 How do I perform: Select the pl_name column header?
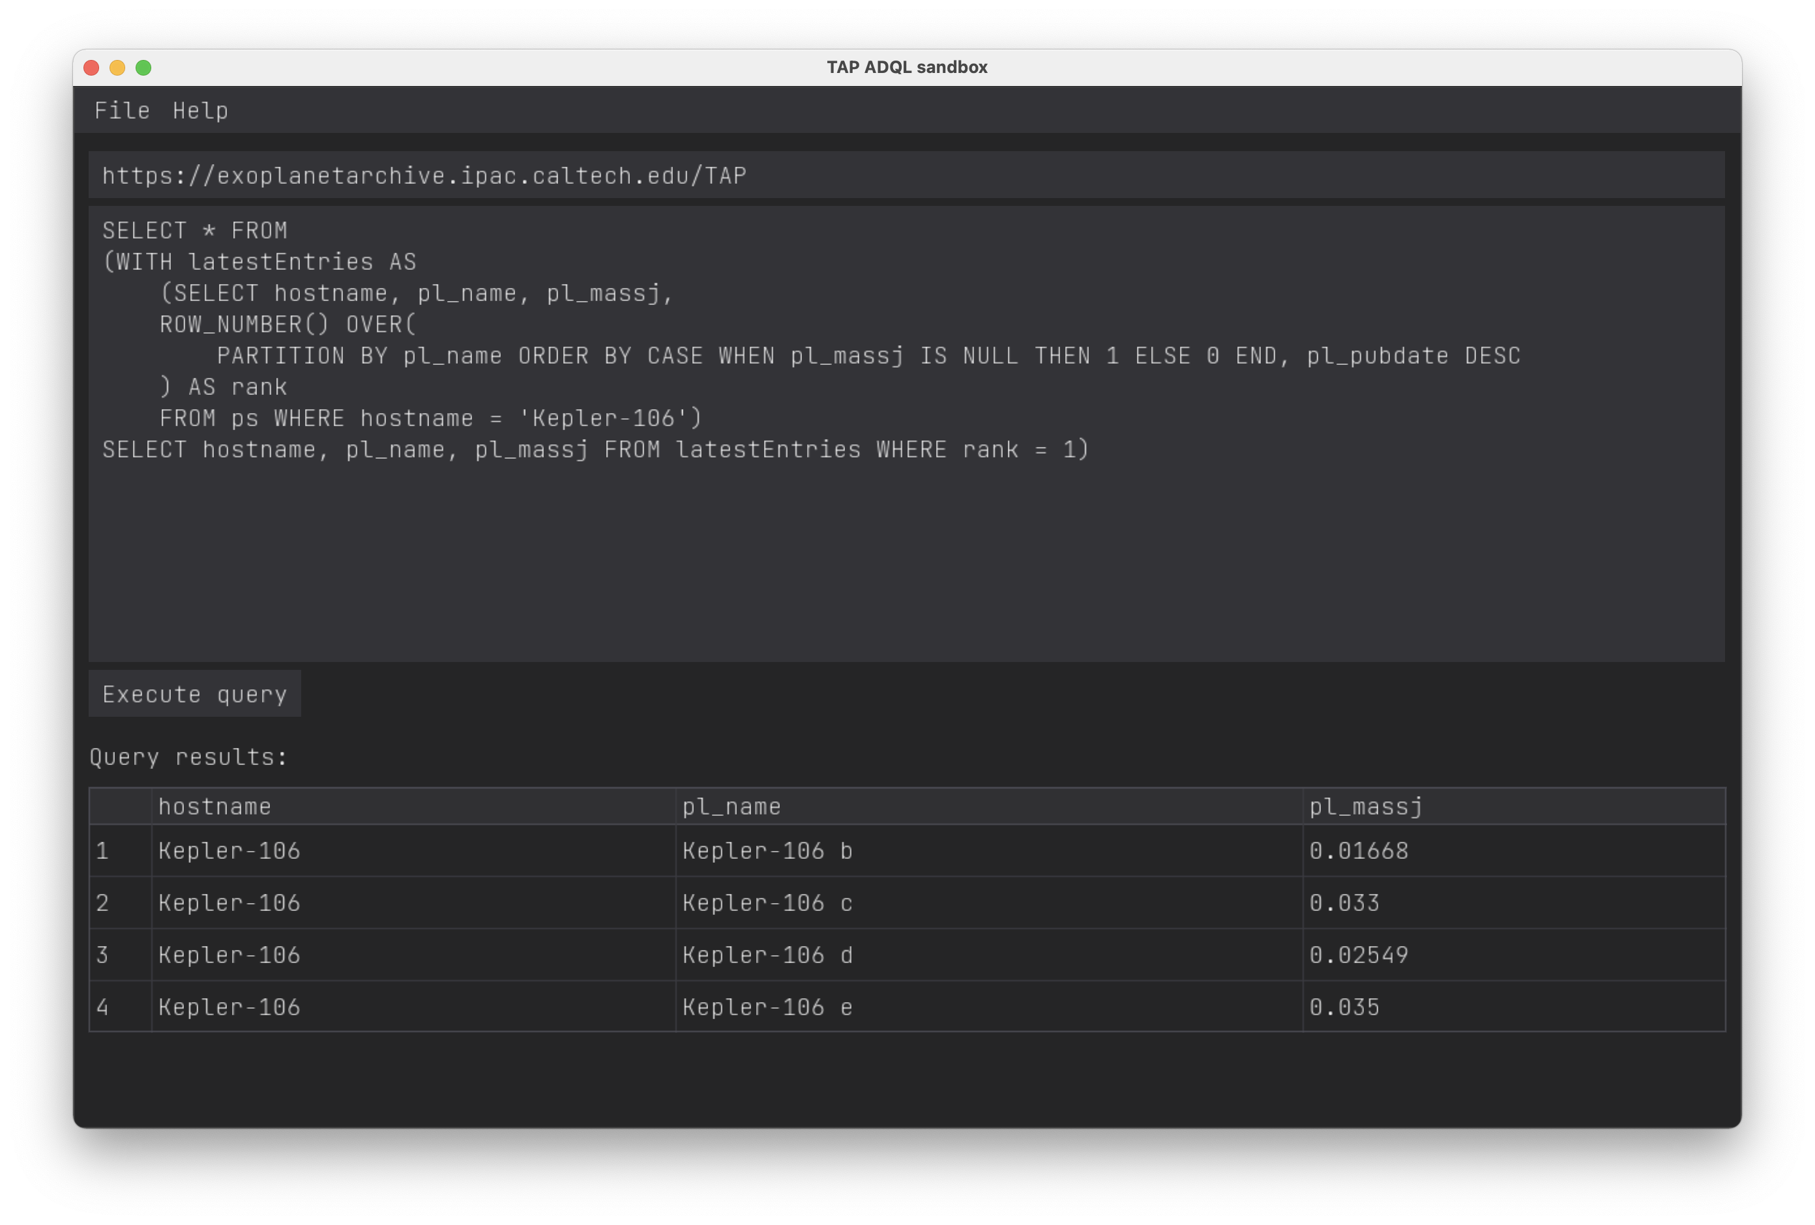pyautogui.click(x=731, y=807)
